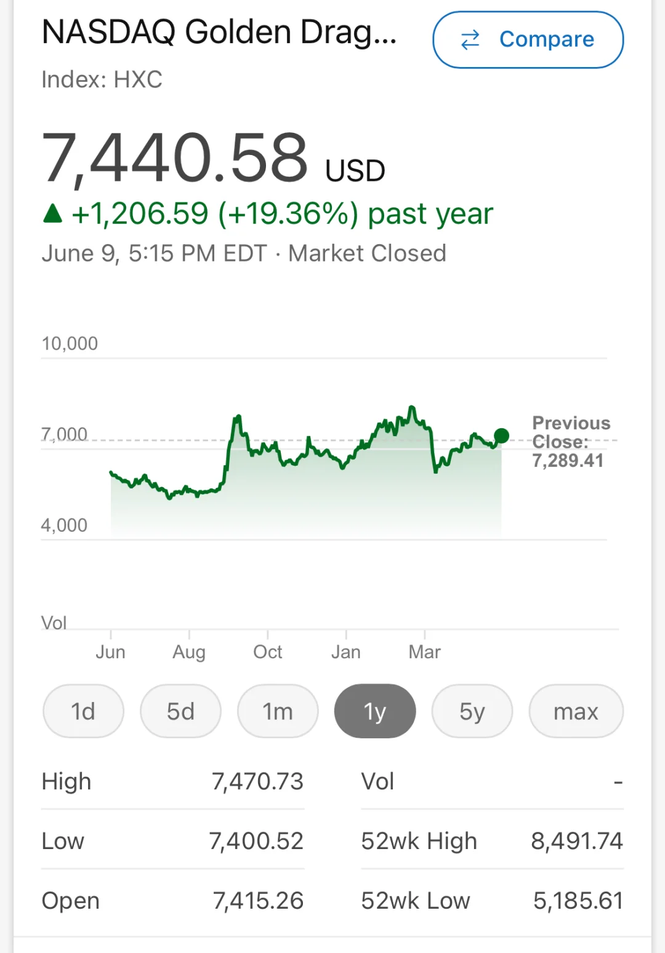
Task: Click the NASDAQ Golden Dragon title
Action: [x=219, y=32]
